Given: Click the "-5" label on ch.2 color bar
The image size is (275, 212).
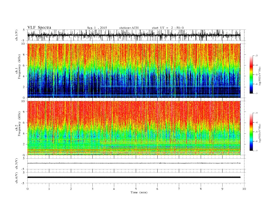Looking at the screenshot, I should tap(256, 132).
